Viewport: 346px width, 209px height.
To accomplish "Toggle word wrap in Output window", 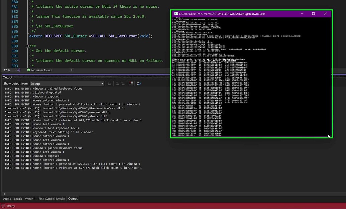I will (139, 83).
